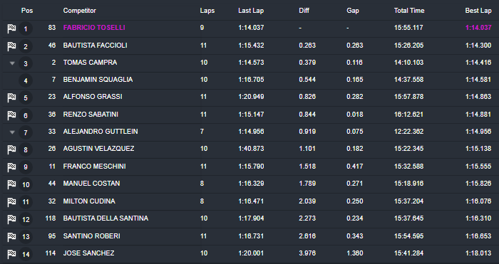Click the checkered flag in Manuel Costan's row
Image resolution: width=499 pixels, height=264 pixels.
tap(12, 184)
